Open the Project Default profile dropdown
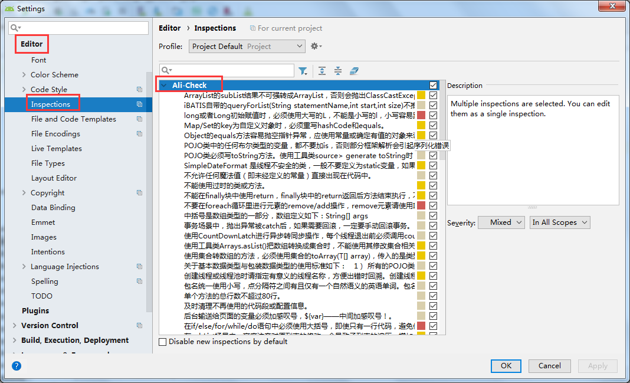This screenshot has width=630, height=383. [247, 46]
